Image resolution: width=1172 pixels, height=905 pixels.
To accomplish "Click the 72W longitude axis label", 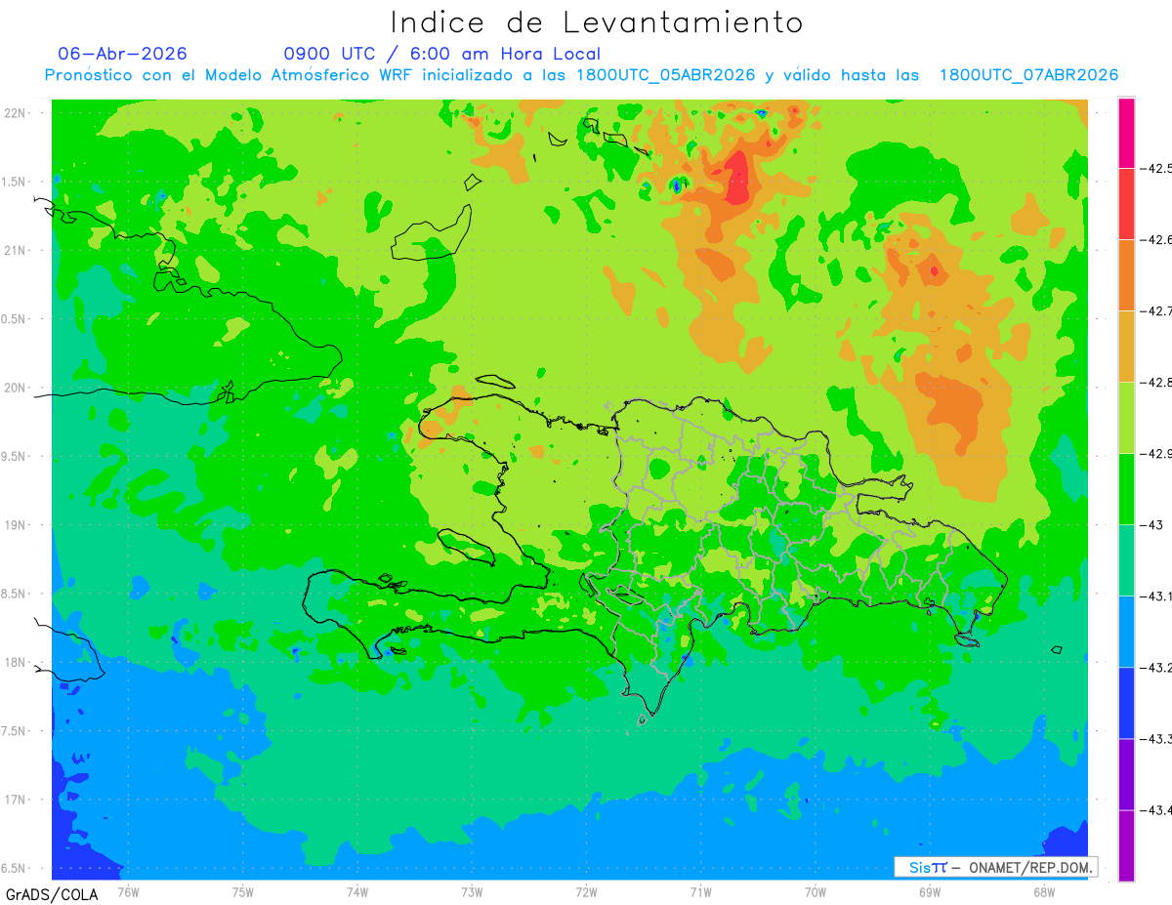I will pyautogui.click(x=587, y=892).
